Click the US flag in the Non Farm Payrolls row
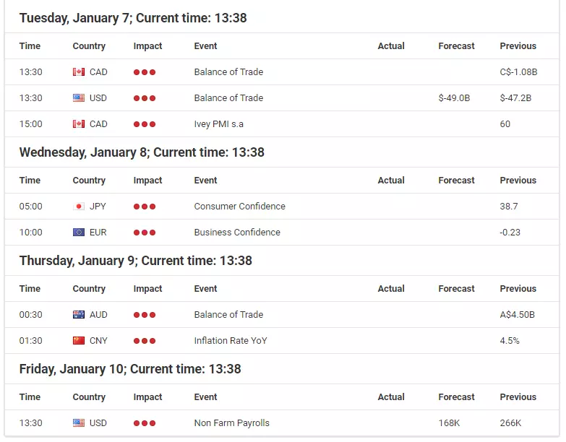The image size is (566, 442). 79,423
